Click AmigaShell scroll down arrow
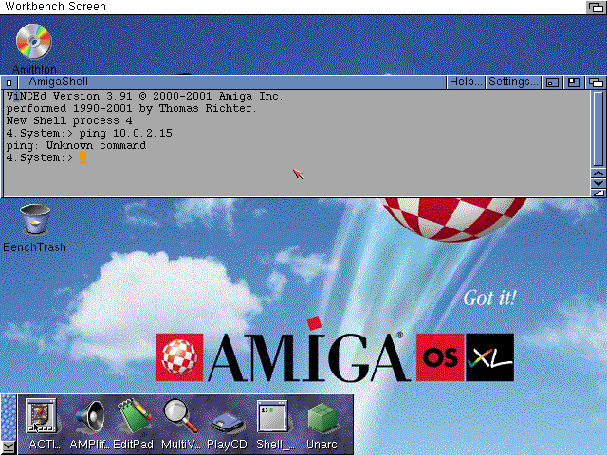 (598, 183)
